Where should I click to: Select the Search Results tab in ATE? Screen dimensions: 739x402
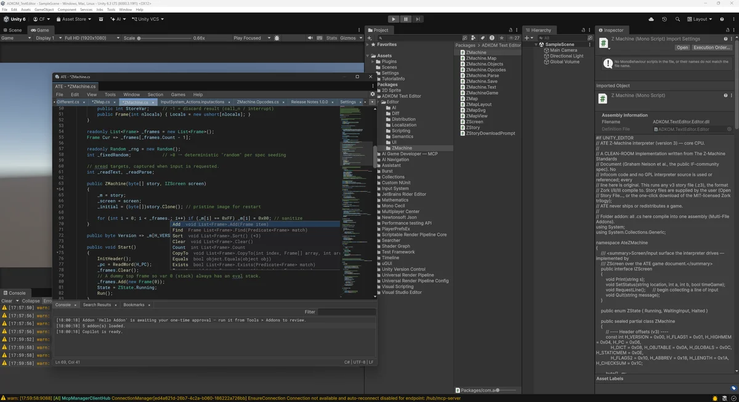tap(97, 305)
